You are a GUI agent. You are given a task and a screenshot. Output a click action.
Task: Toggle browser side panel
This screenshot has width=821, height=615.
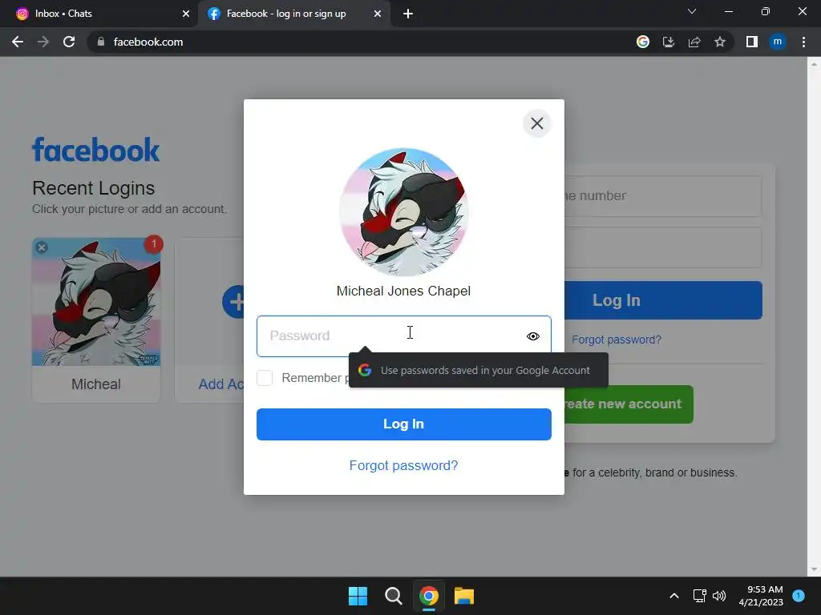point(752,42)
